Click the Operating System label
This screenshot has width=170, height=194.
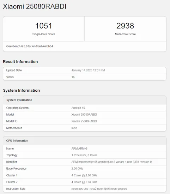click(17, 108)
